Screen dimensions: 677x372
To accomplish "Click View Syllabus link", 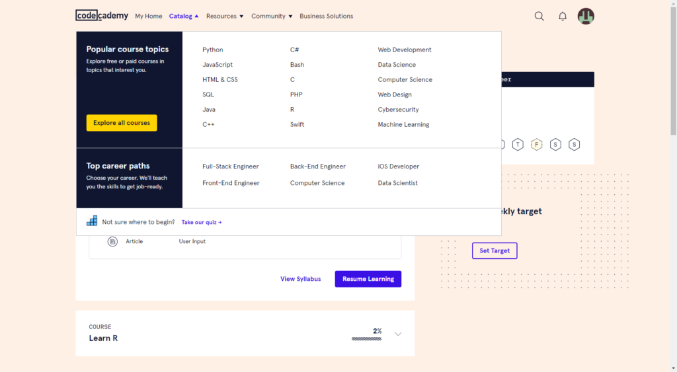I will click(301, 279).
